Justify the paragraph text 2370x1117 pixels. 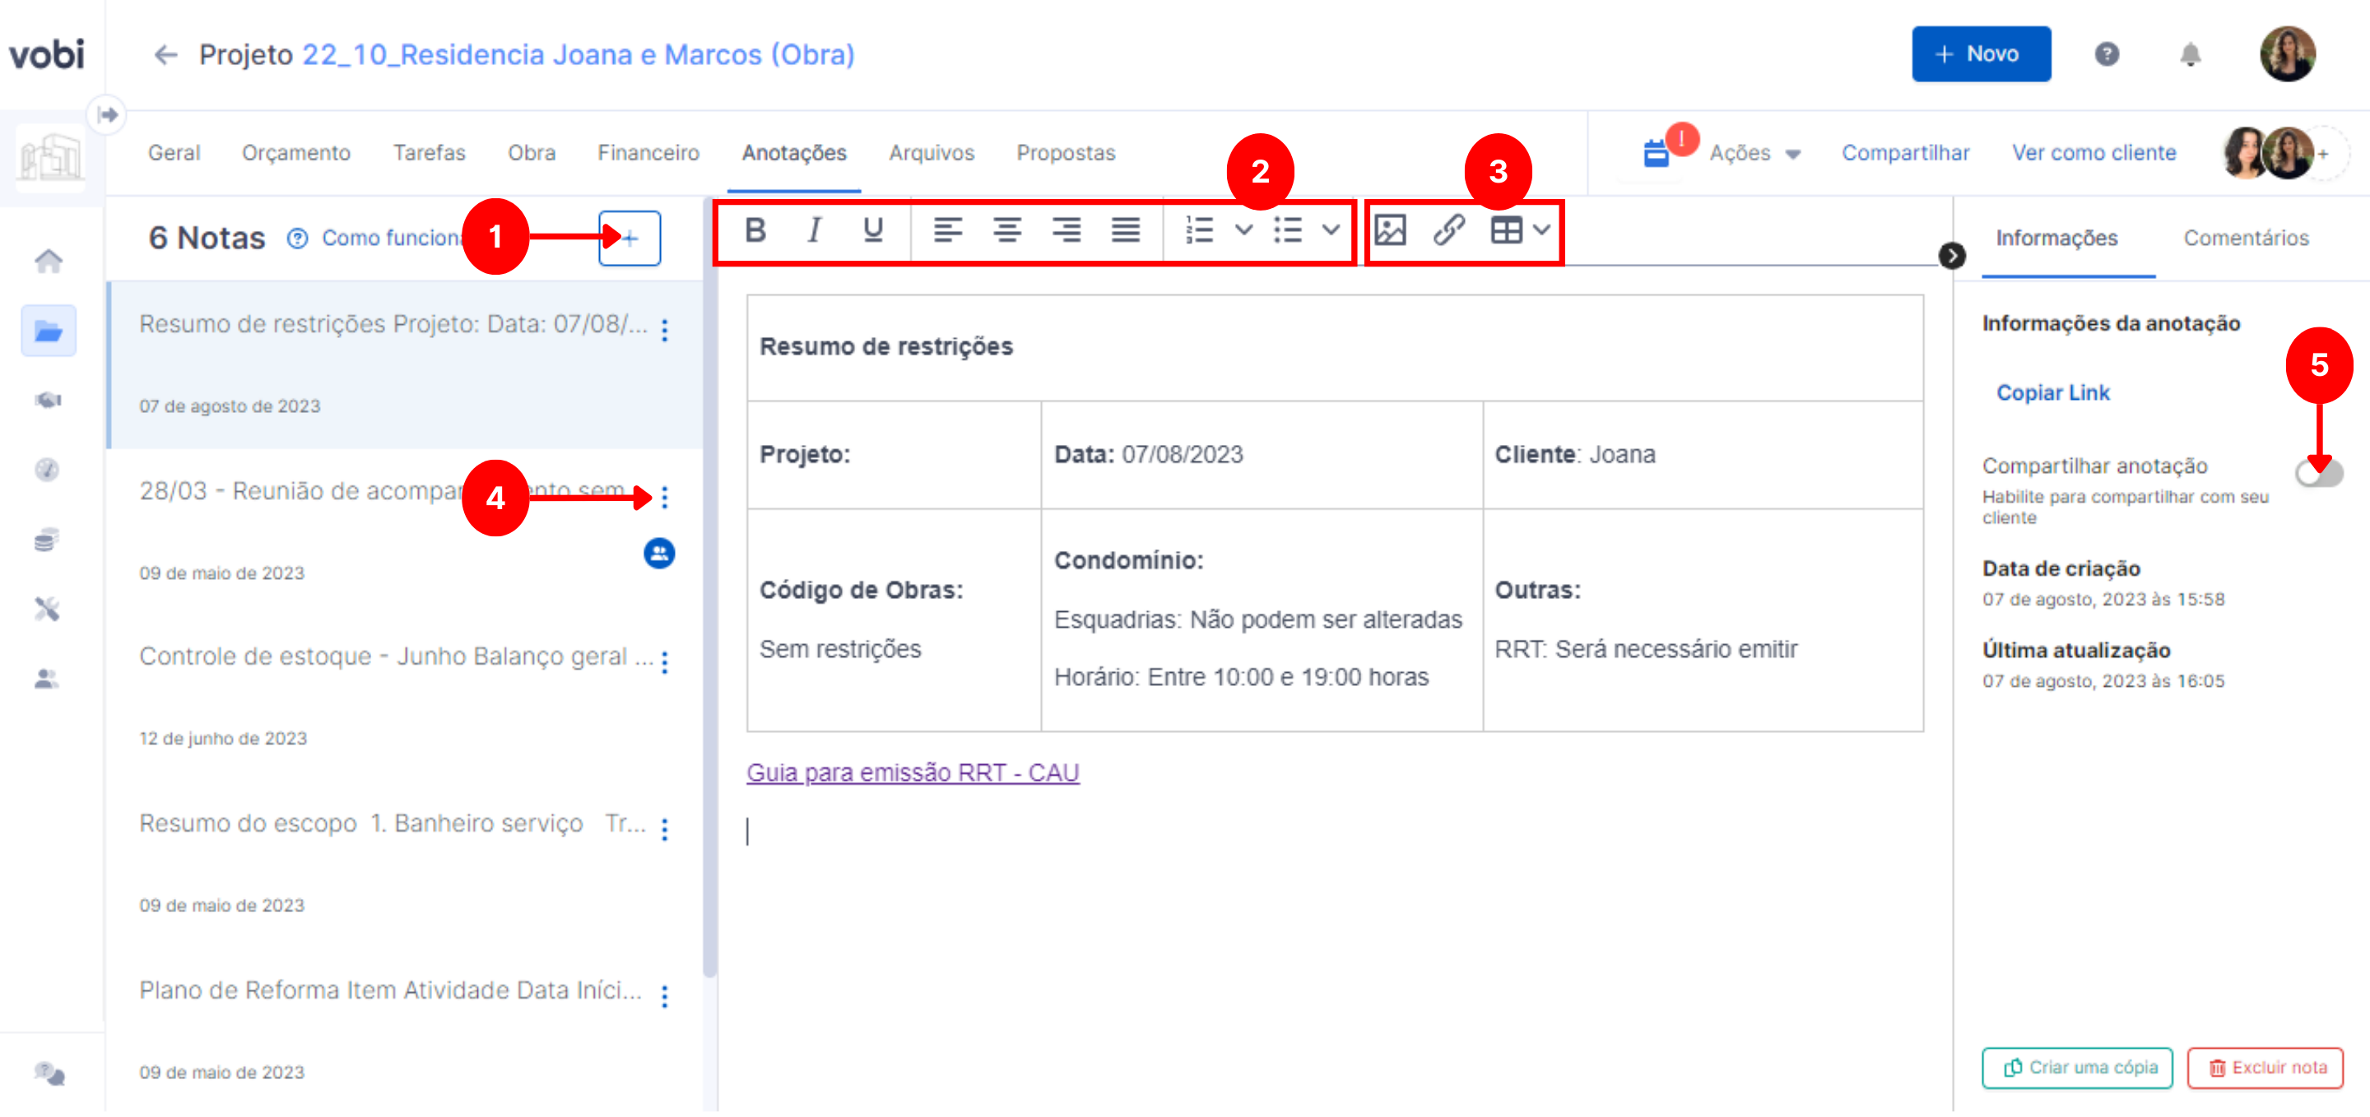coord(1125,231)
